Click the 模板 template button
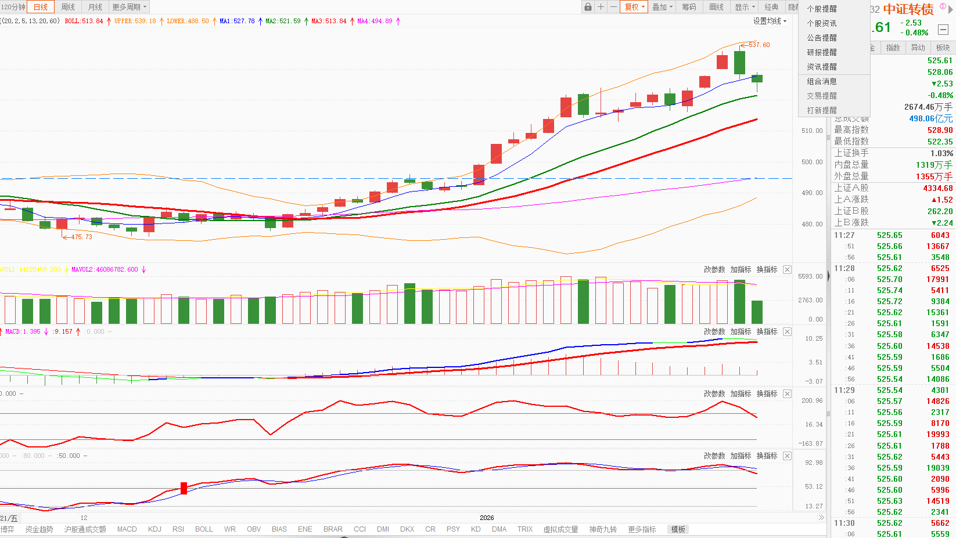 [678, 529]
